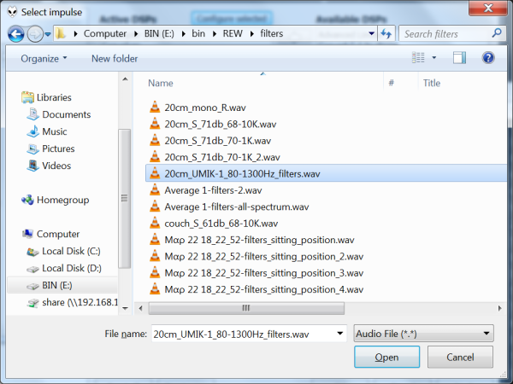The image size is (513, 384).
Task: Click New folder in the toolbar
Action: tap(115, 58)
